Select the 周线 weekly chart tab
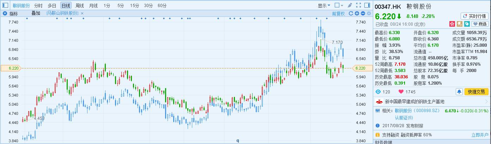The height and width of the screenshot is (144, 491). (80, 6)
